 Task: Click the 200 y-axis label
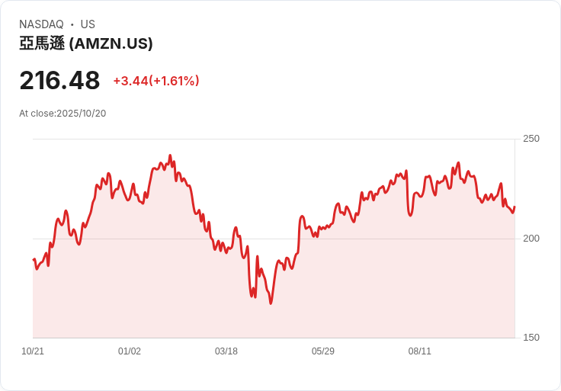coord(531,239)
